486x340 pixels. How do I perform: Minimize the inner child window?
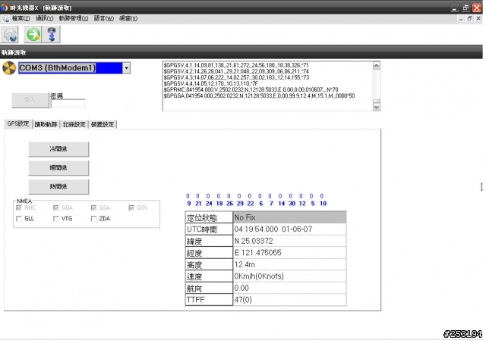(x=461, y=18)
